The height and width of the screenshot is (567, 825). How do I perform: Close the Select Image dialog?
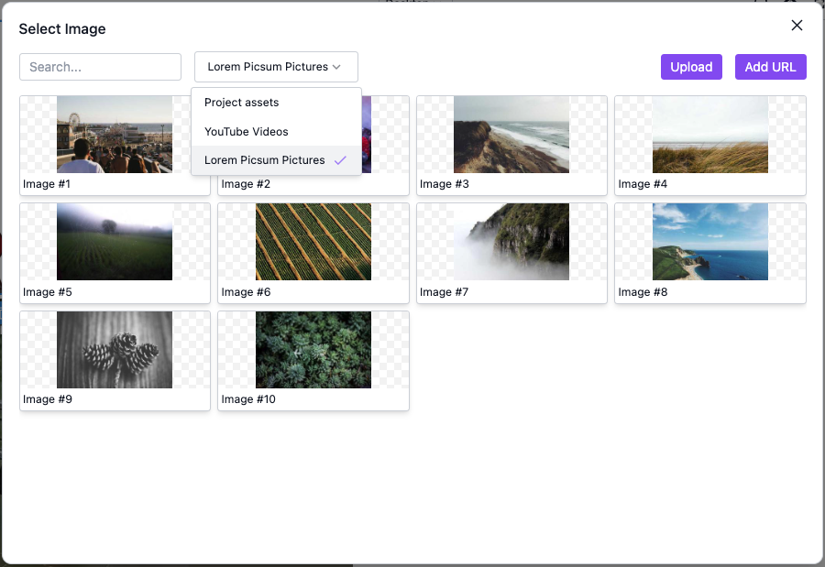click(x=797, y=26)
